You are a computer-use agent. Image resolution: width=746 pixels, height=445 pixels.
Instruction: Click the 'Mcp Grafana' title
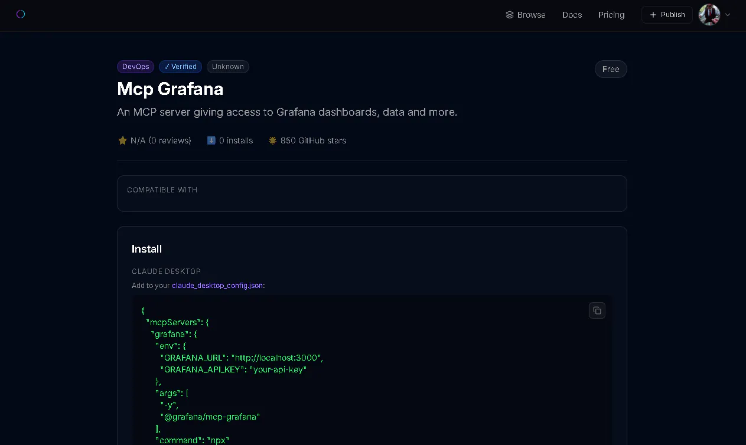(x=170, y=89)
